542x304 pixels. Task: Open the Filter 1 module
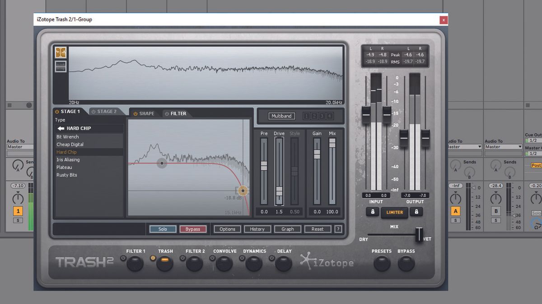[x=134, y=263]
